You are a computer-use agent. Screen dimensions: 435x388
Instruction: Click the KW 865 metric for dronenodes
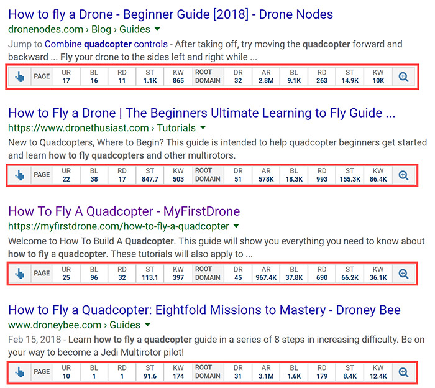tap(178, 76)
